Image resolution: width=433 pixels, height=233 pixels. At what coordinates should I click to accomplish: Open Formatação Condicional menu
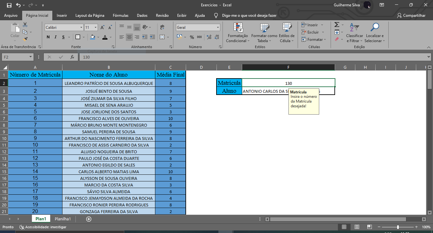(x=238, y=33)
